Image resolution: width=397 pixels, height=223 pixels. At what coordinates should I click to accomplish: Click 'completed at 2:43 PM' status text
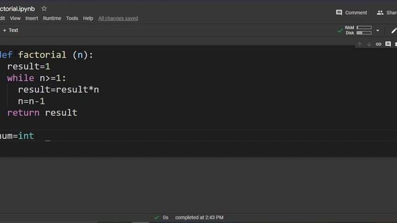[x=199, y=217]
